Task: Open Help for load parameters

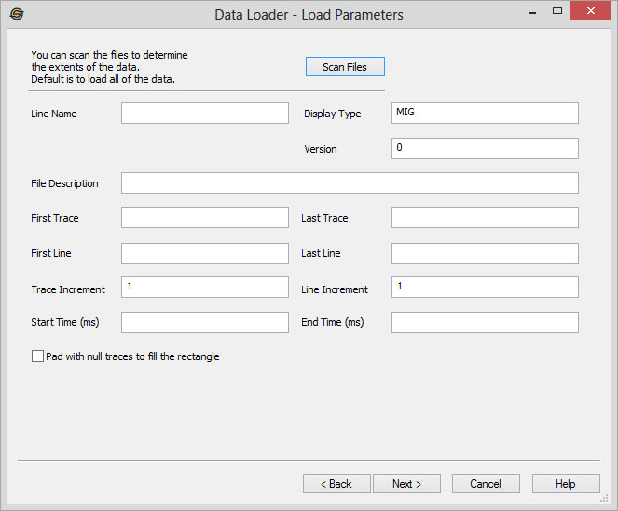Action: [566, 484]
